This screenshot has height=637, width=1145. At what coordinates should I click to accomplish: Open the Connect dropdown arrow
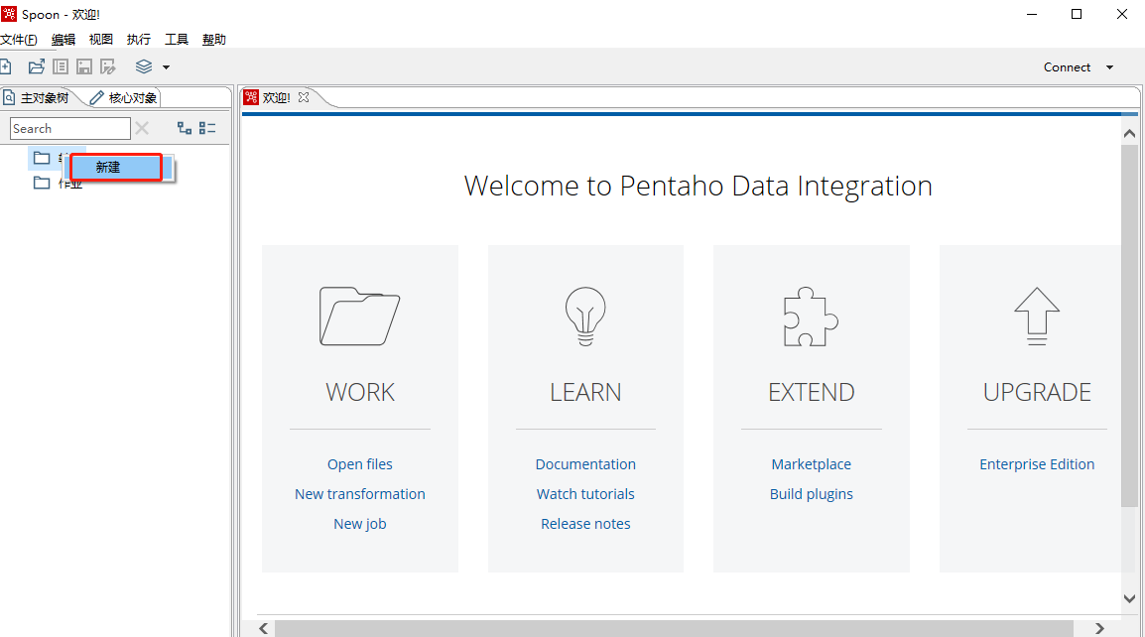click(x=1110, y=67)
